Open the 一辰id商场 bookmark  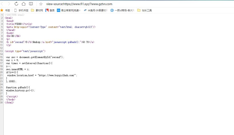coord(122,10)
